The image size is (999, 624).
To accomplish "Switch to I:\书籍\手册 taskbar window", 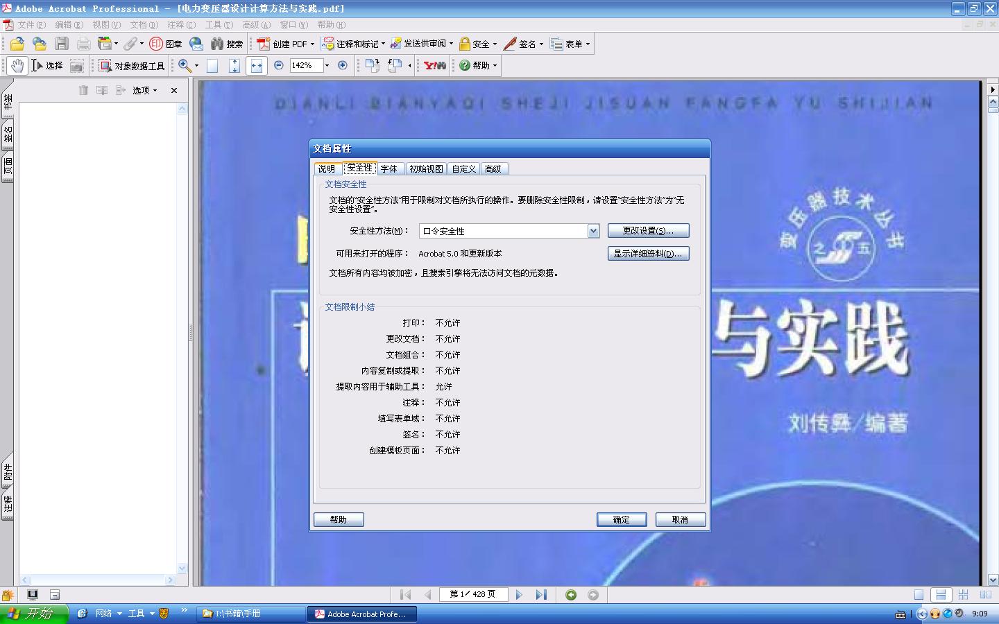I will [251, 614].
